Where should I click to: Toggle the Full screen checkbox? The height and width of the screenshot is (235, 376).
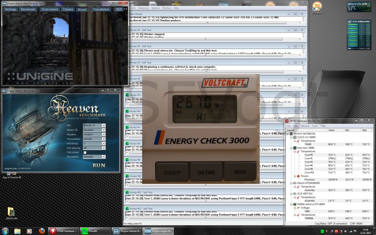(85, 153)
